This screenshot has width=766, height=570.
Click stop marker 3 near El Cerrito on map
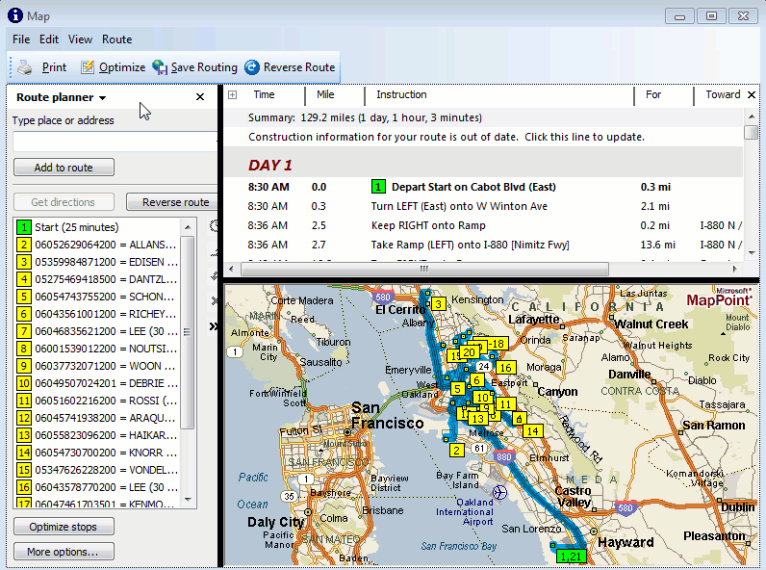(438, 304)
